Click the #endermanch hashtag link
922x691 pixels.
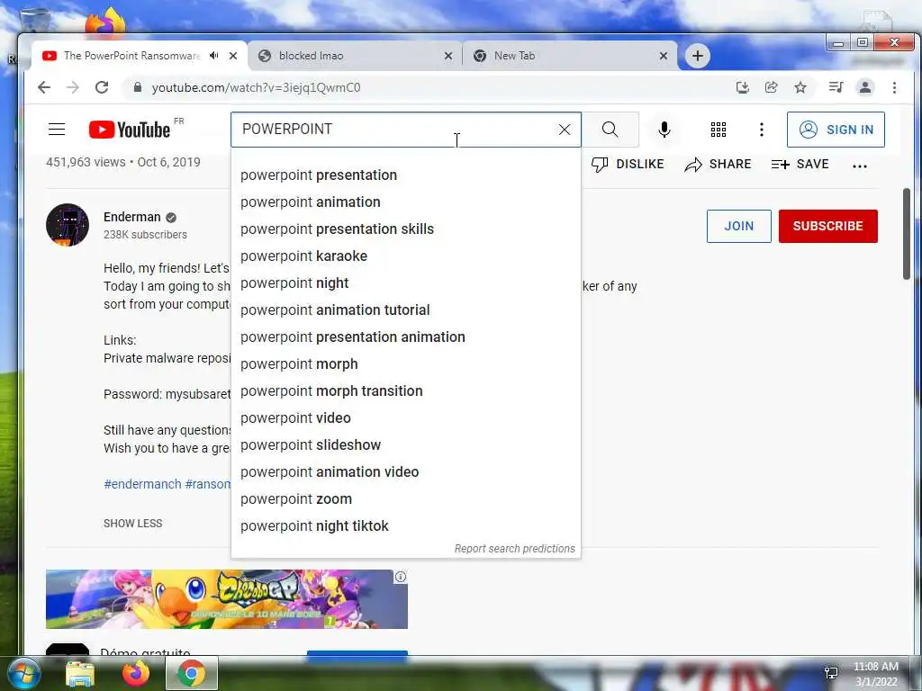click(x=142, y=484)
